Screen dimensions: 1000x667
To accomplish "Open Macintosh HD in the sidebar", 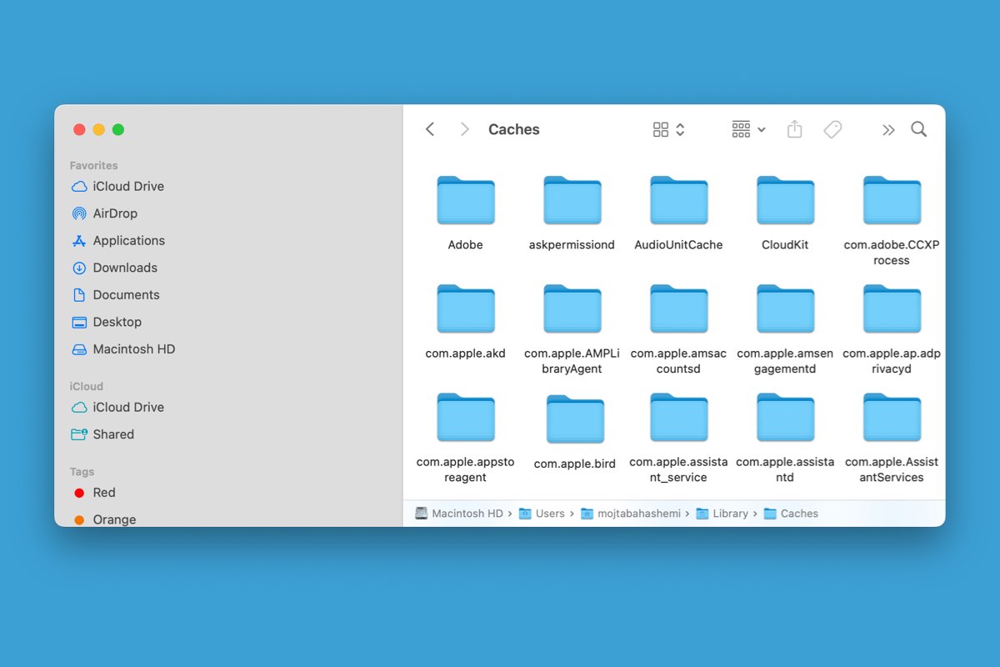I will coord(133,349).
